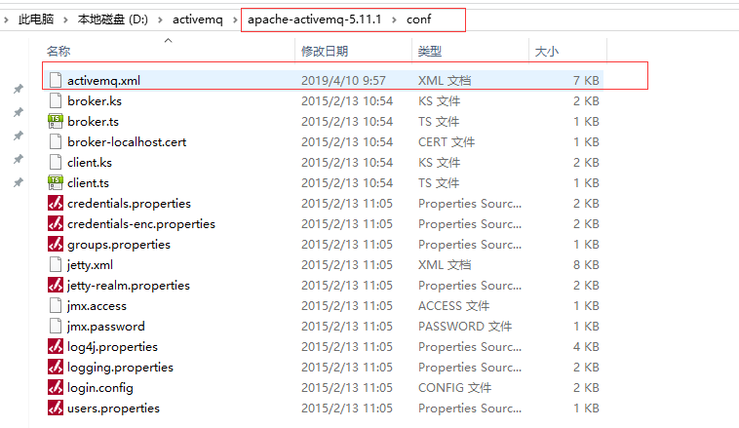This screenshot has height=428, width=739.
Task: Click the 2019/4/10 9:57 modified date
Action: pos(343,81)
